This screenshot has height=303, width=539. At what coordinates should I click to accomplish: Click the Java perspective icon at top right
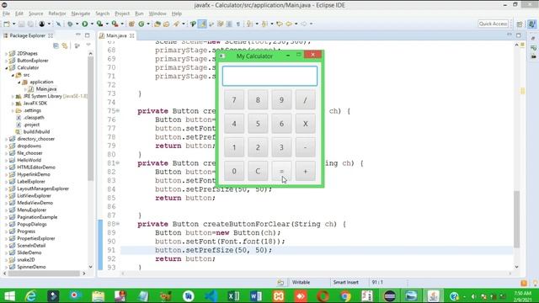click(x=531, y=24)
